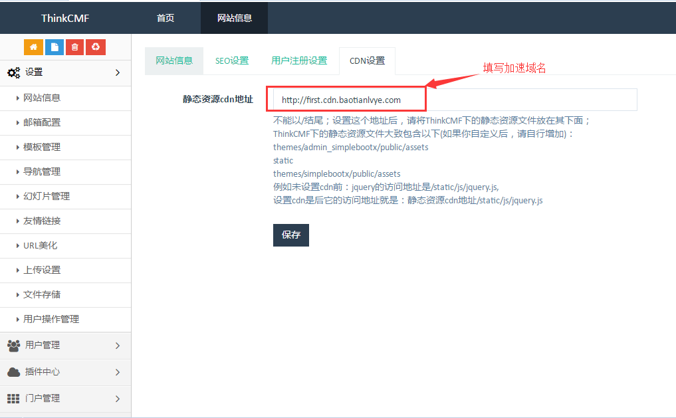
Task: Open 文件存储 in the sidebar
Action: (x=66, y=295)
